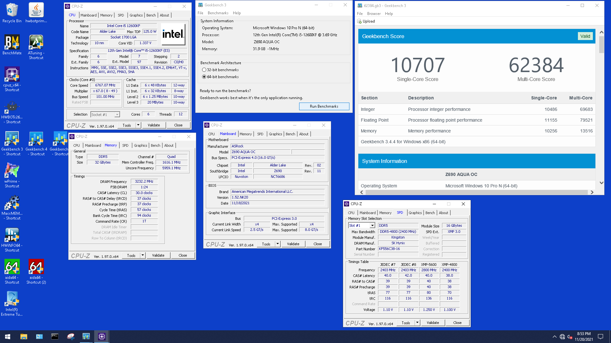611x343 pixels.
Task: Open the hwbotprime Java desktop icon
Action: pyautogui.click(x=36, y=13)
